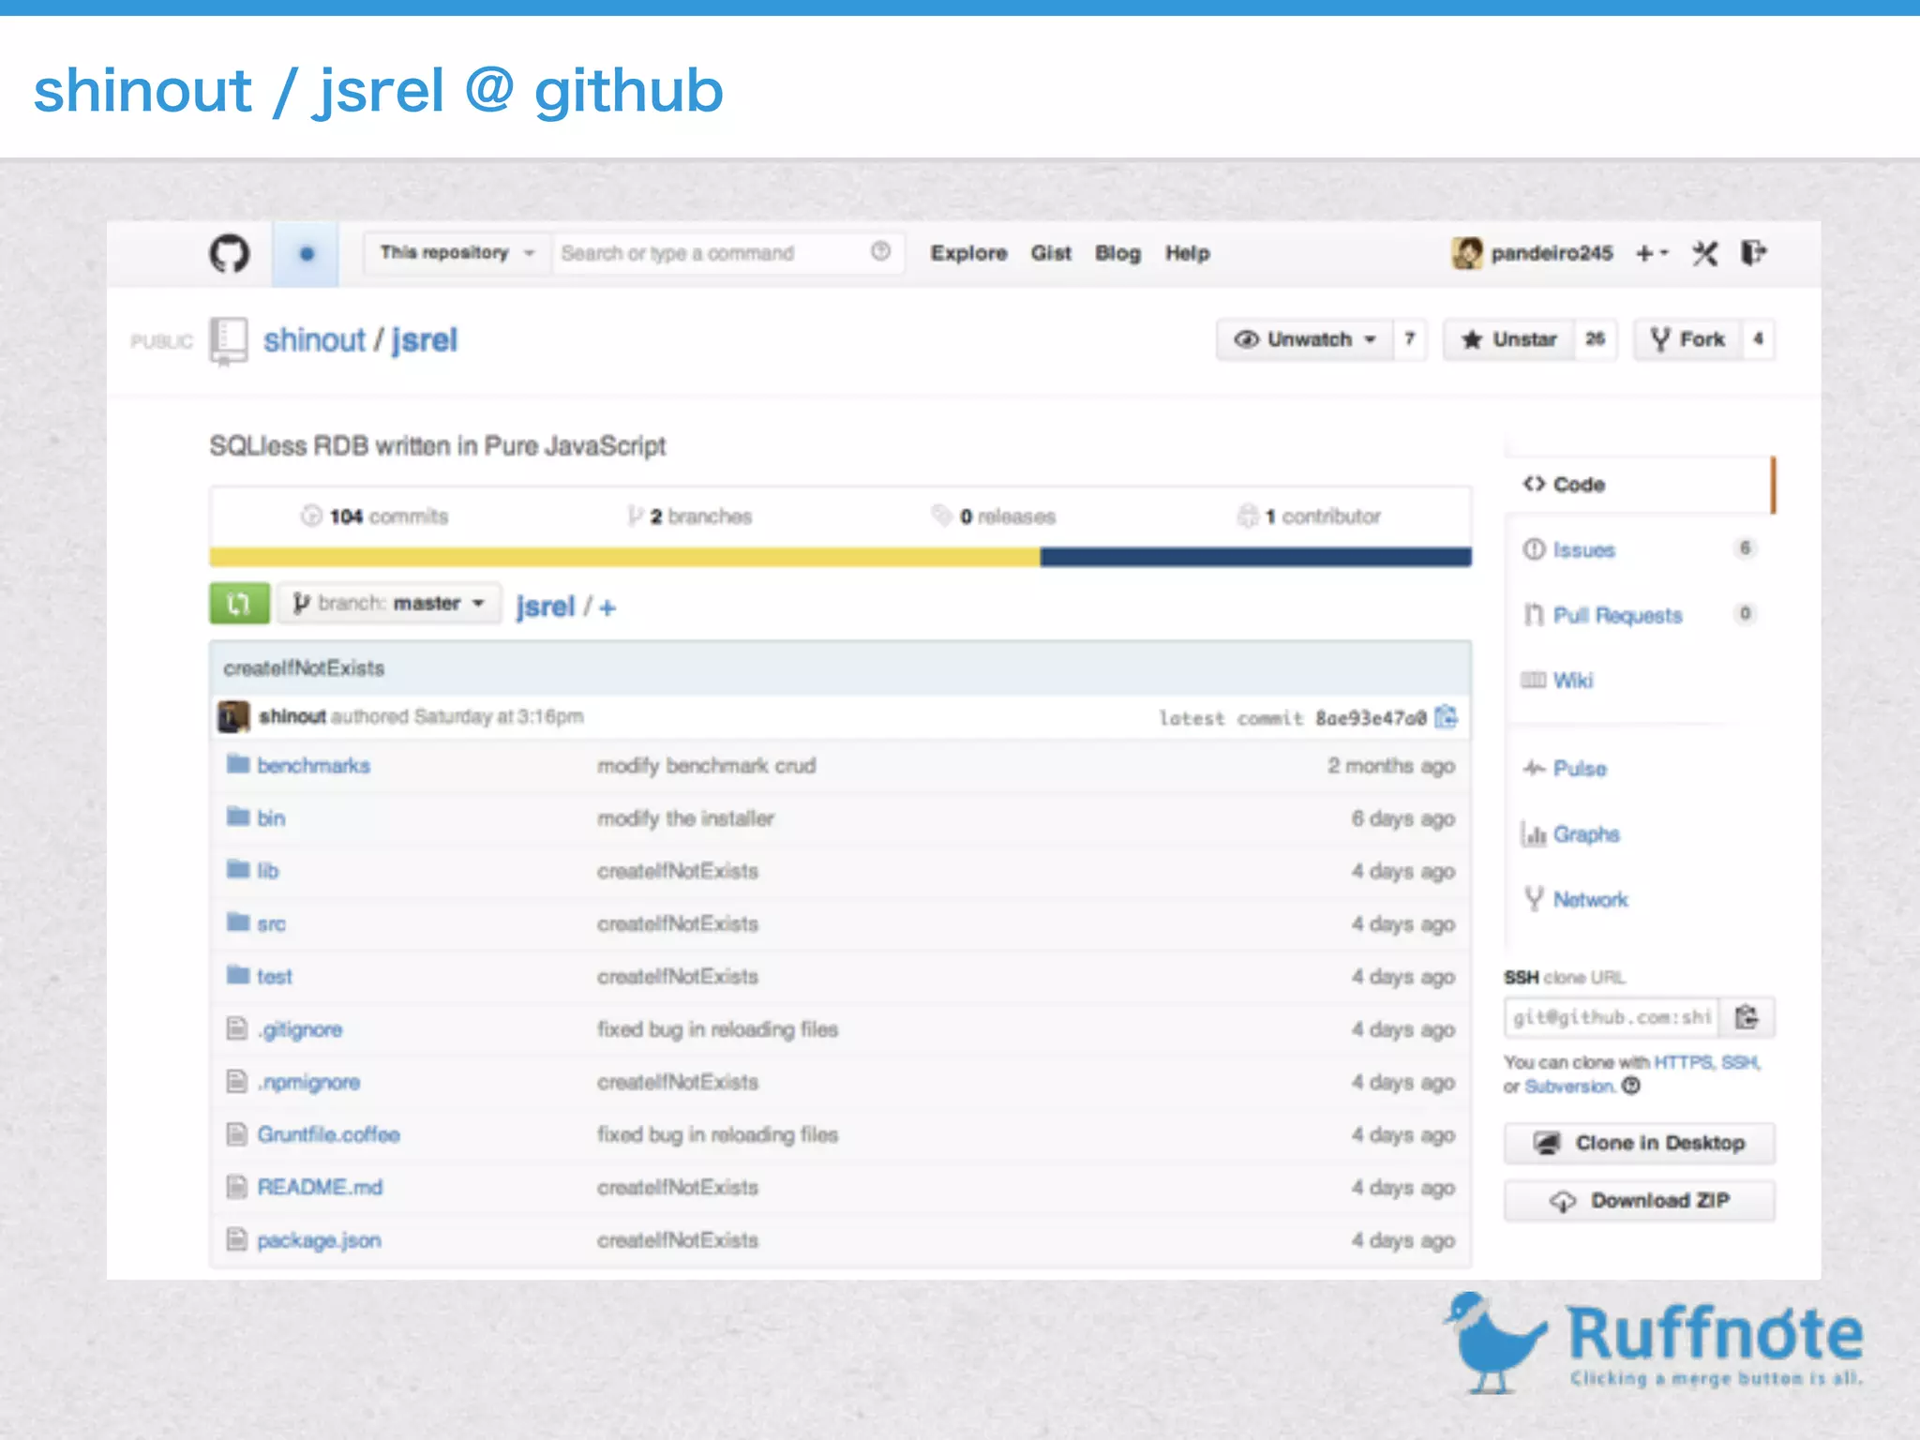This screenshot has height=1440, width=1920.
Task: Open the 104 commits link
Action: (375, 517)
